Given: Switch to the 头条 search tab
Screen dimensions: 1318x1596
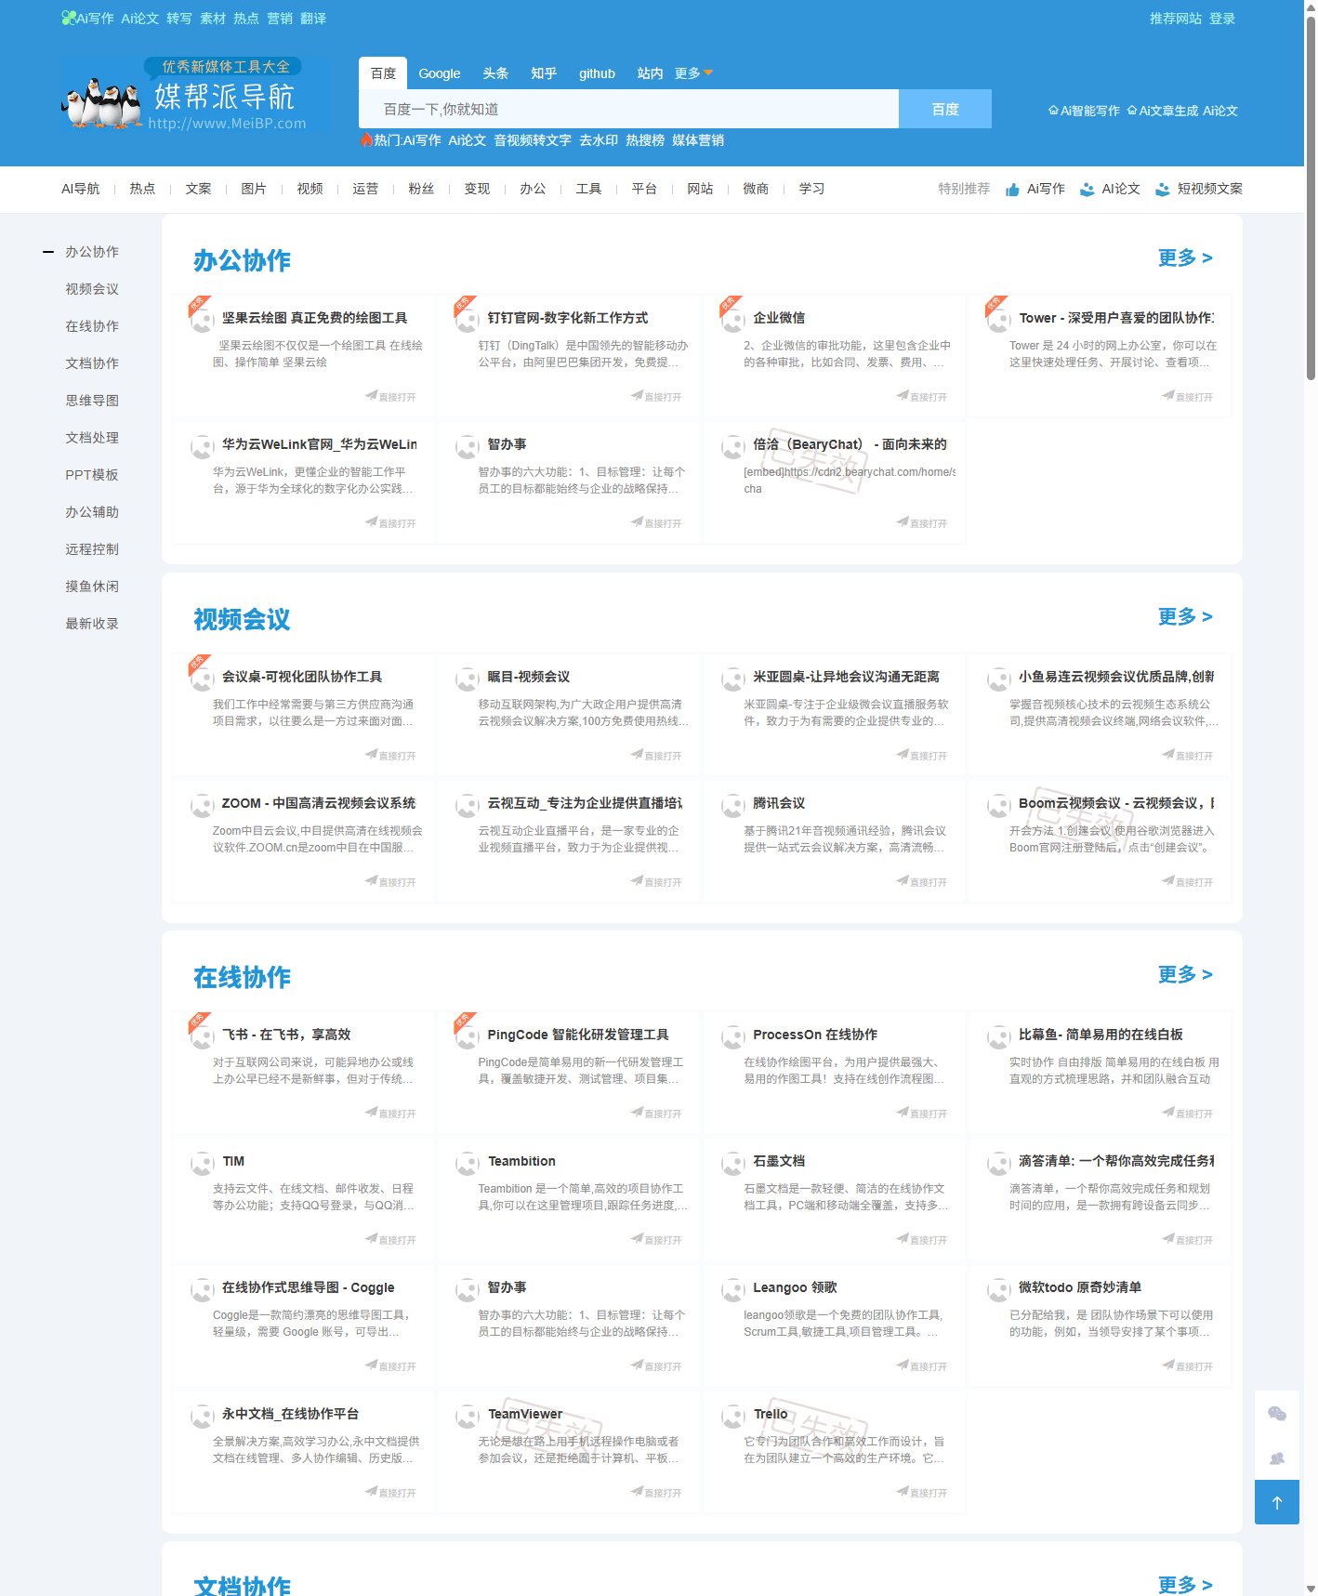Looking at the screenshot, I should tap(495, 73).
